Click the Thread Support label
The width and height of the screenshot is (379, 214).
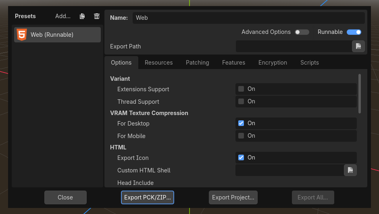(138, 102)
